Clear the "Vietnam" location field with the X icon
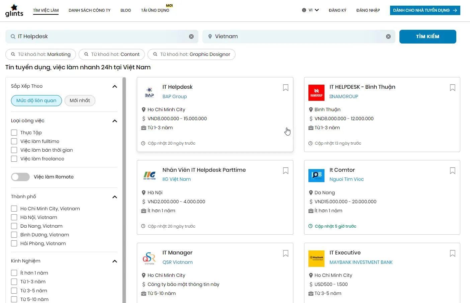Image resolution: width=470 pixels, height=303 pixels. pyautogui.click(x=388, y=36)
